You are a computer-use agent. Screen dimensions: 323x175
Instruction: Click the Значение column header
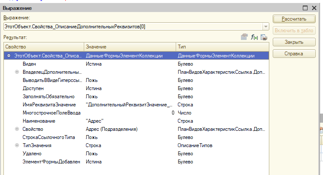[x=129, y=46]
